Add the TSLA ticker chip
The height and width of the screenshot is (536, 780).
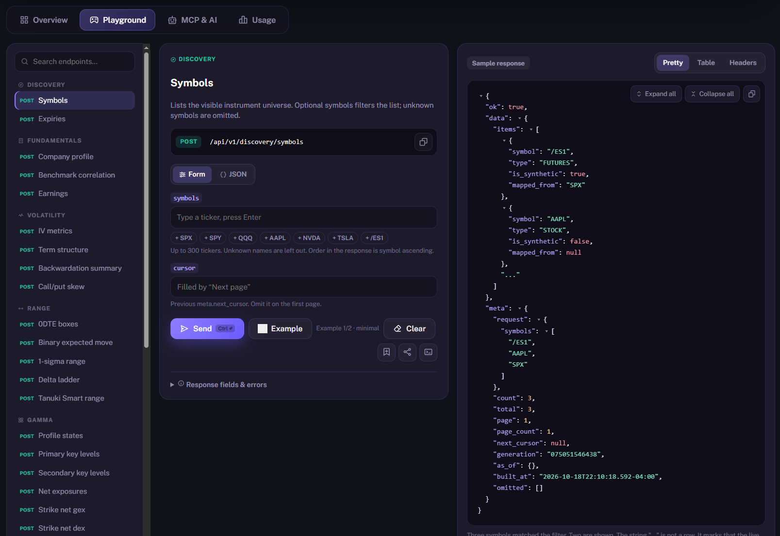[x=343, y=238]
